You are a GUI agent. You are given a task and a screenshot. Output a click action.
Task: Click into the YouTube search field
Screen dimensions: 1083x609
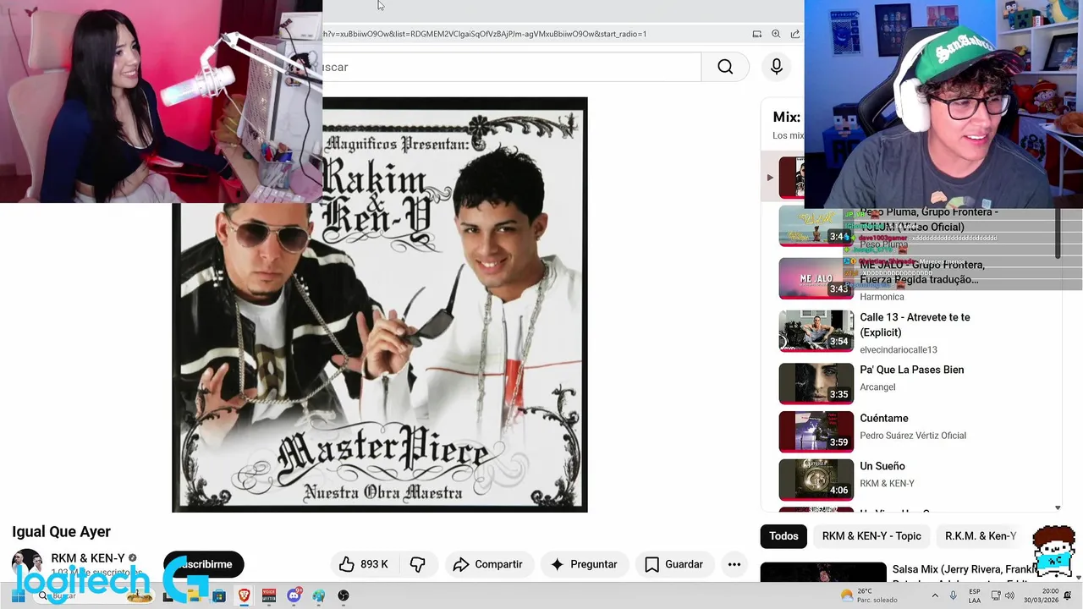pyautogui.click(x=511, y=67)
